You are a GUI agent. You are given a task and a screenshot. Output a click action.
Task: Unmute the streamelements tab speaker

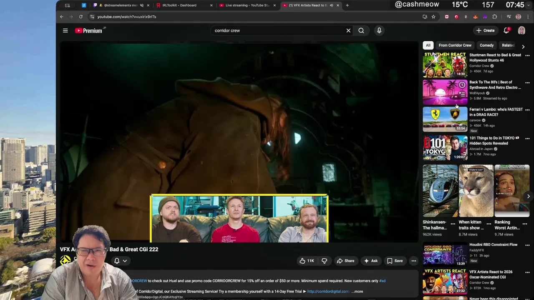tap(142, 5)
